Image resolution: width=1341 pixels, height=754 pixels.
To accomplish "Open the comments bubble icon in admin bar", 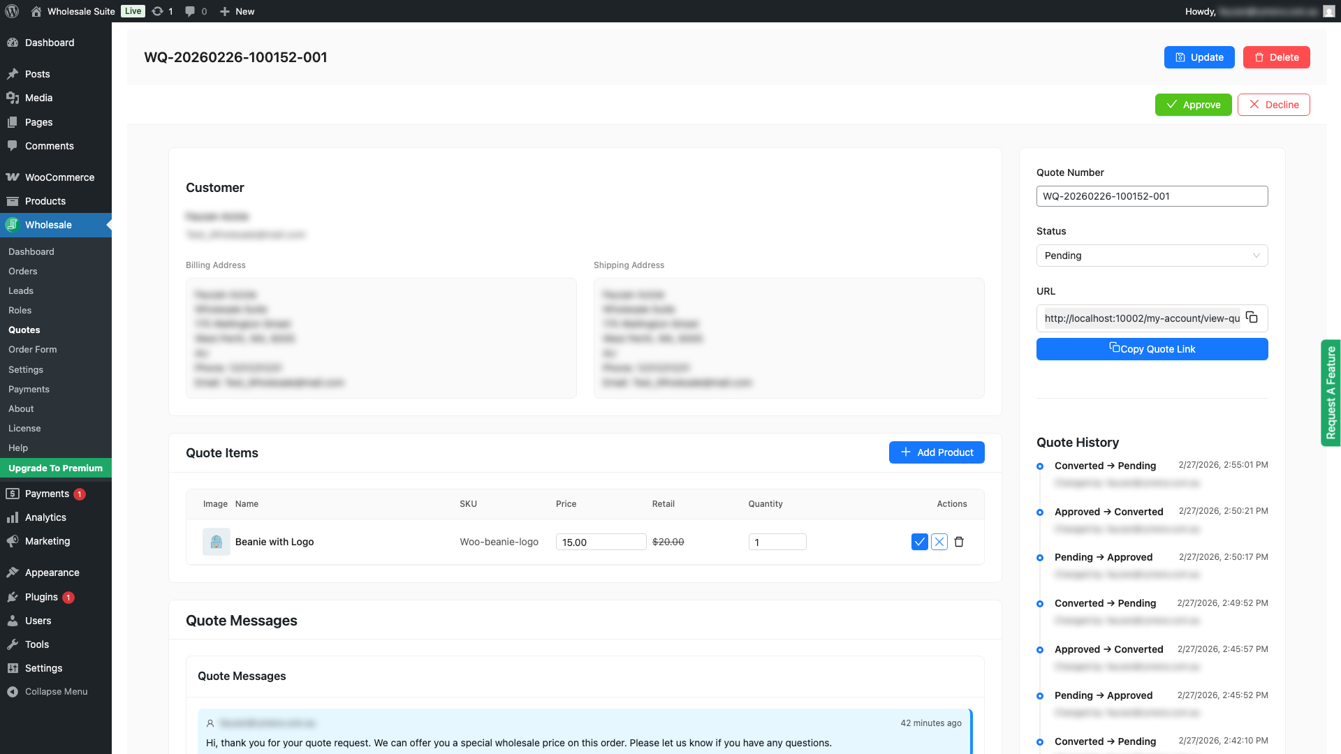I will (x=189, y=11).
